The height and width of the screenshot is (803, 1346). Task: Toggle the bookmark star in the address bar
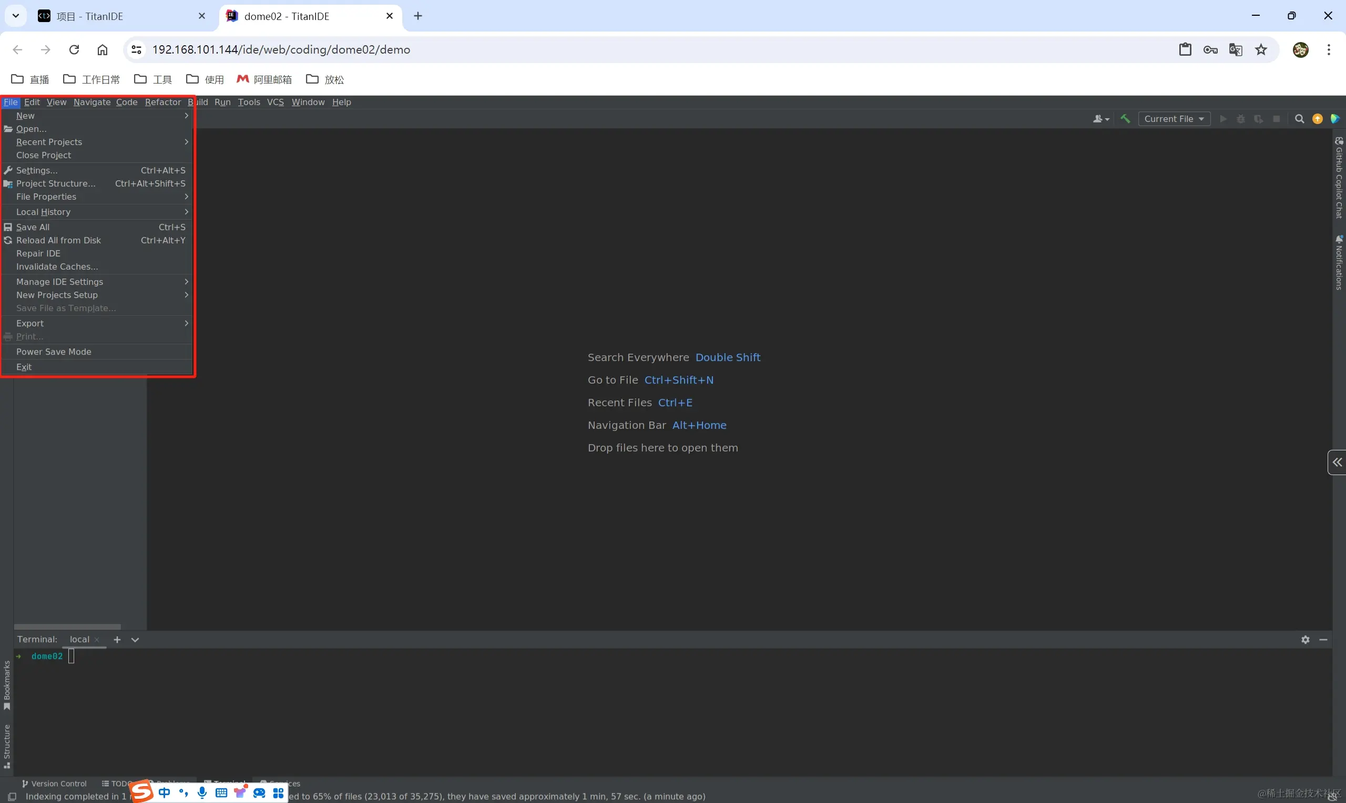1261,49
